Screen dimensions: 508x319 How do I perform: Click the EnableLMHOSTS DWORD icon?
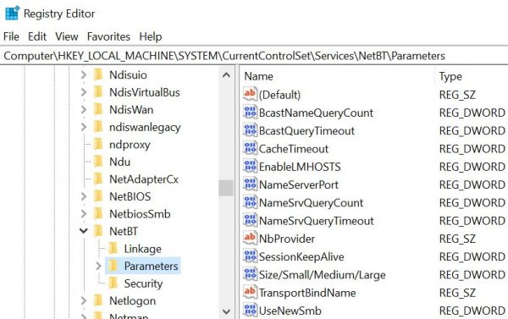(x=250, y=167)
